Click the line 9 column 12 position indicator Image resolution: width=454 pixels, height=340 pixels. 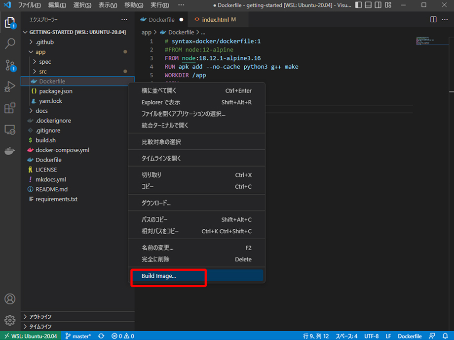pyautogui.click(x=316, y=336)
